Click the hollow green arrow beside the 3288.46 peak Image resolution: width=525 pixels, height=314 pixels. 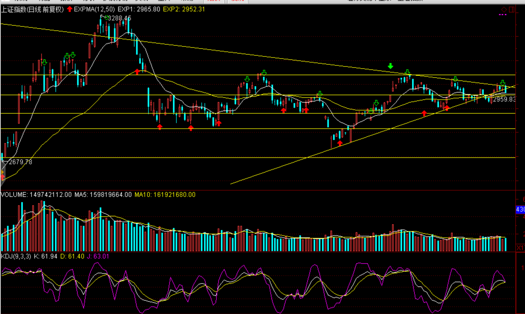point(105,17)
